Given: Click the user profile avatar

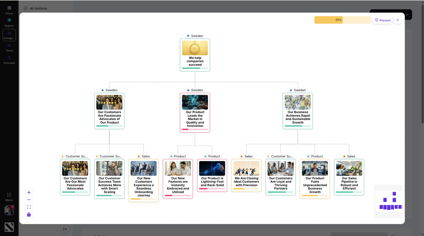Looking at the screenshot, I should (x=9, y=210).
